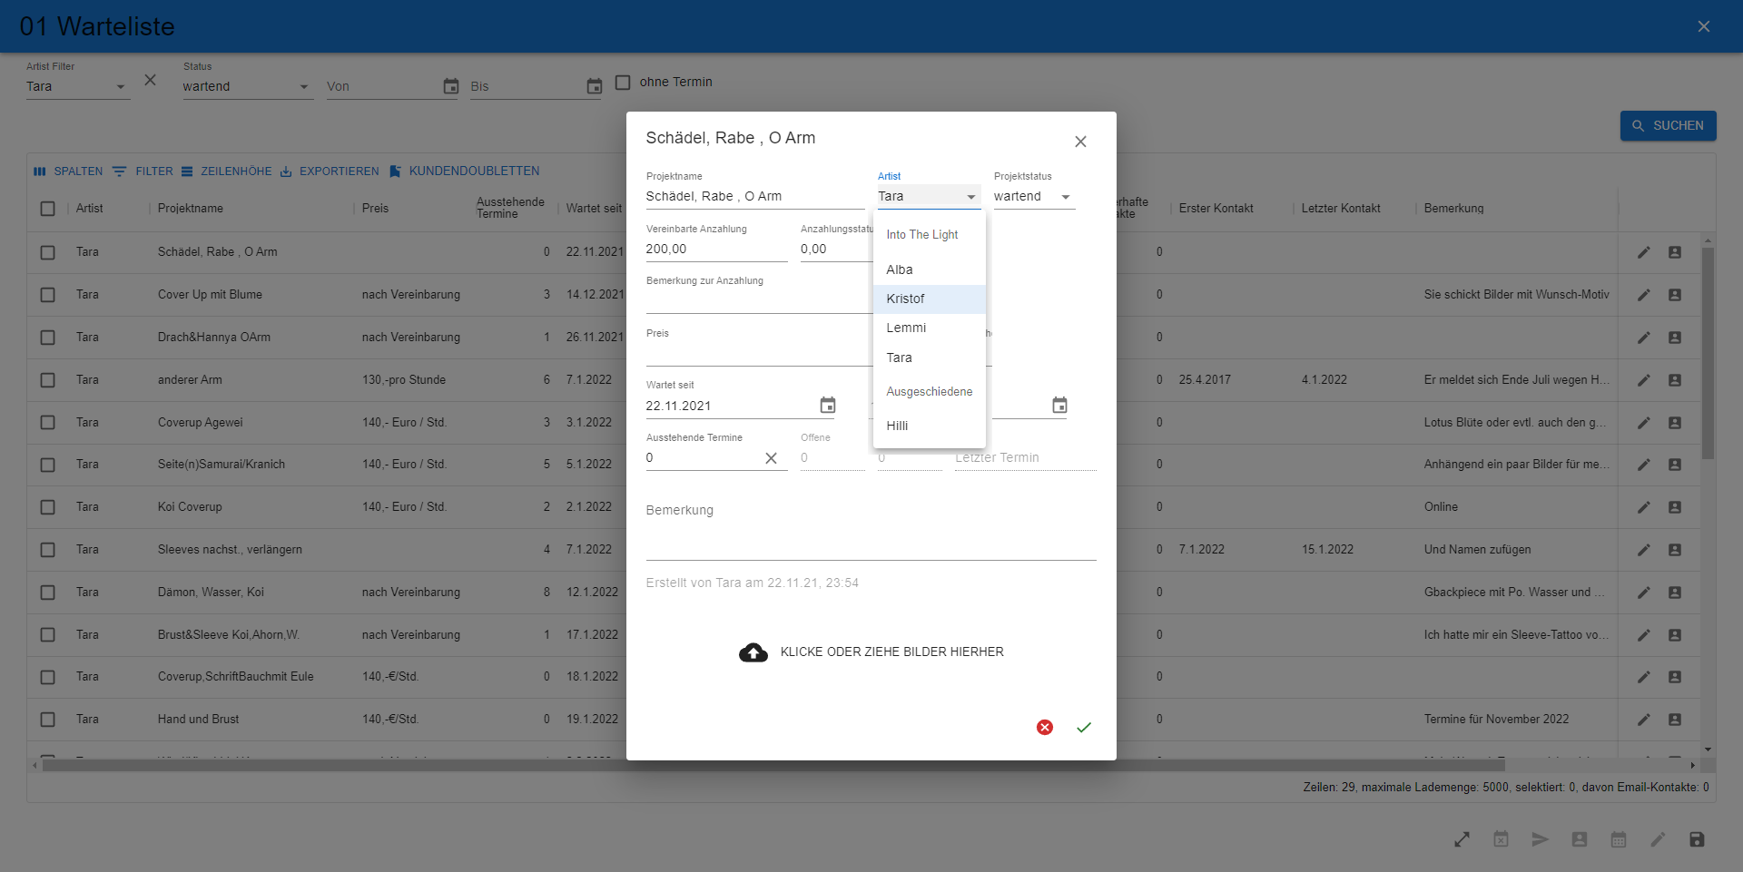1743x872 pixels.
Task: Collapse the Artist dropdown in the dialog
Action: tap(929, 197)
